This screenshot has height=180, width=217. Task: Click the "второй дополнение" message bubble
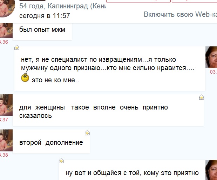[51, 142]
